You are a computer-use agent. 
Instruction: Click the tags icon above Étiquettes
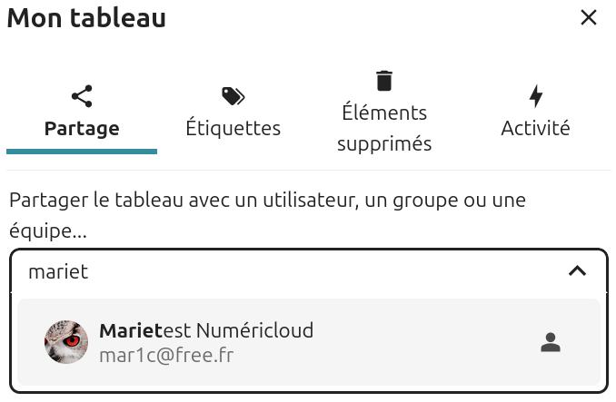(233, 96)
